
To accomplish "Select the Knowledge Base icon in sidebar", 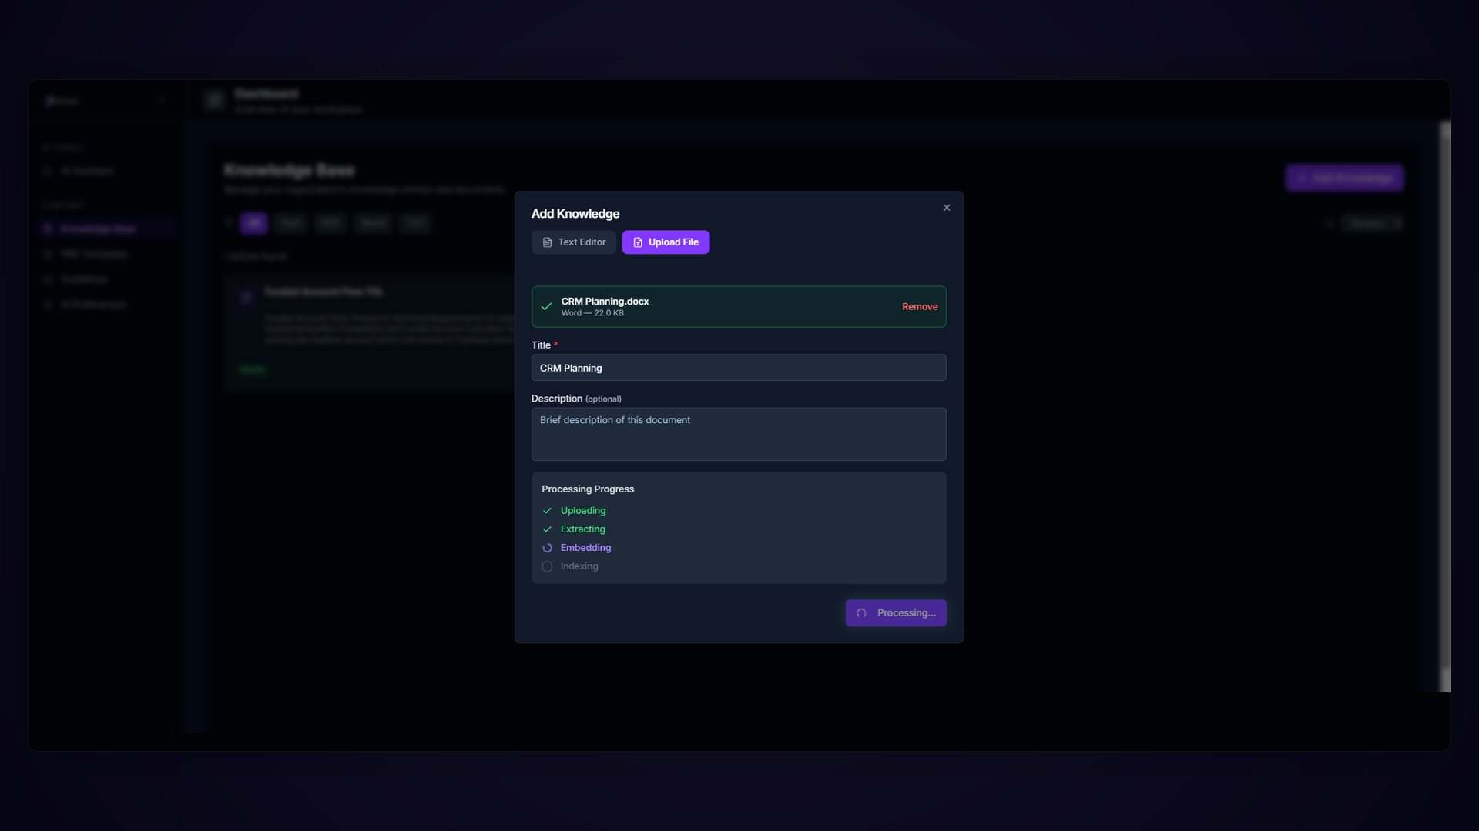I will (x=49, y=229).
